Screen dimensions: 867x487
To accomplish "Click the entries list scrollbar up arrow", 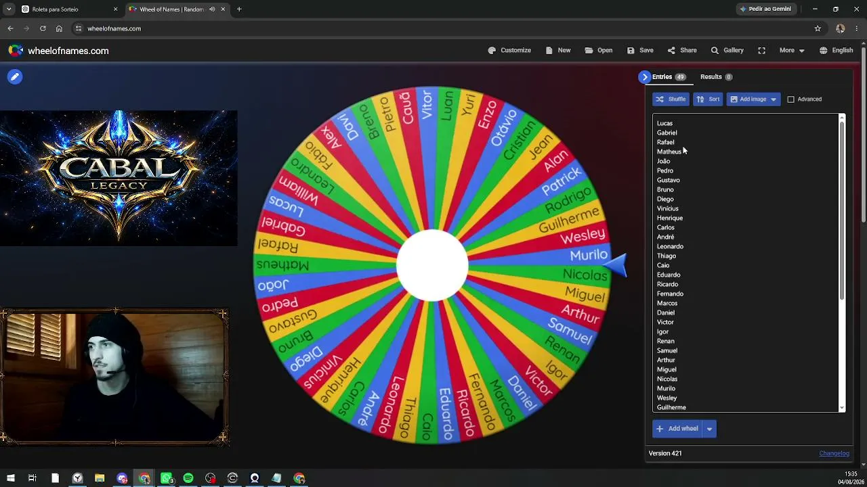I will click(842, 118).
